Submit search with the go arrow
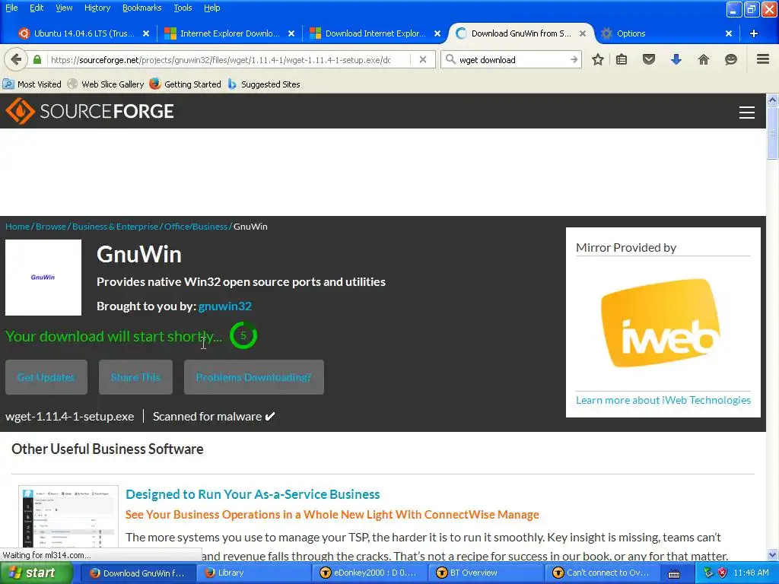The width and height of the screenshot is (779, 584). click(x=574, y=59)
